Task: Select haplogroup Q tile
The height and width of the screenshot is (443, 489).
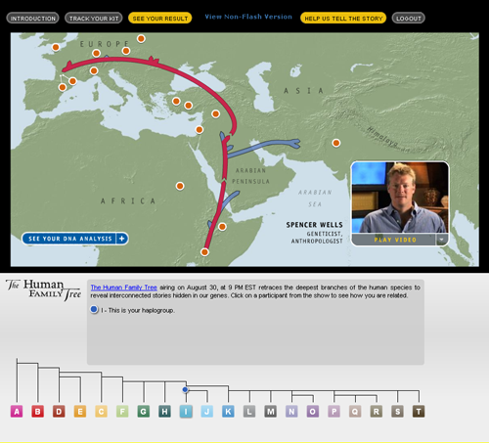Action: [355, 412]
